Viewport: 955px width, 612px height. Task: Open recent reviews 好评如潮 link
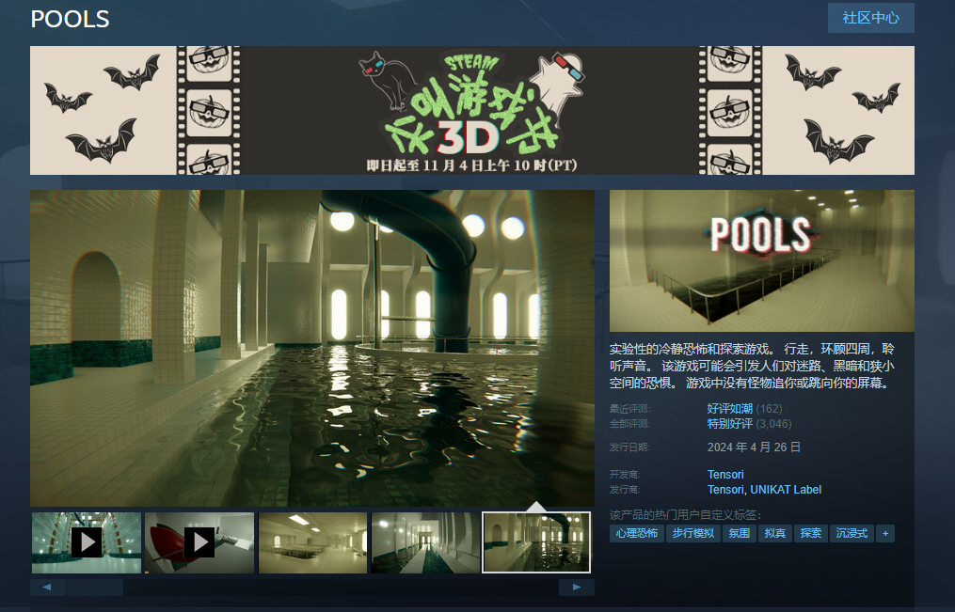(729, 409)
